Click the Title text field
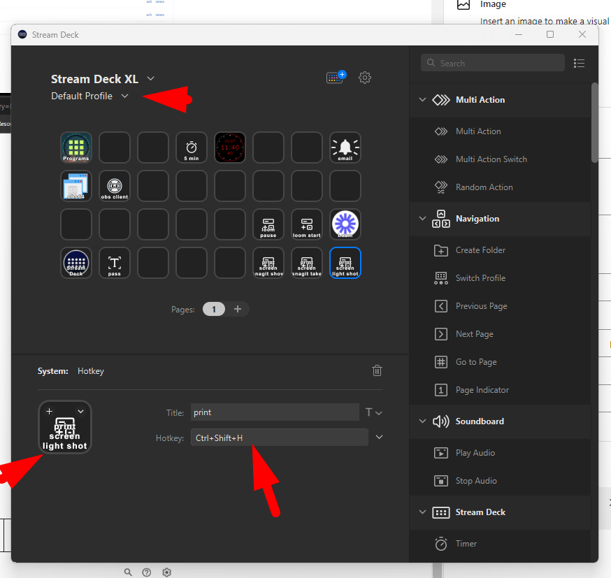This screenshot has width=611, height=578. pos(275,412)
